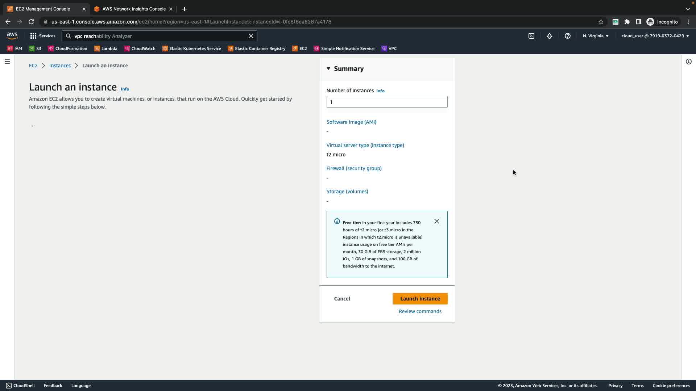Open the info panel icon at right
696x391 pixels.
pyautogui.click(x=688, y=62)
